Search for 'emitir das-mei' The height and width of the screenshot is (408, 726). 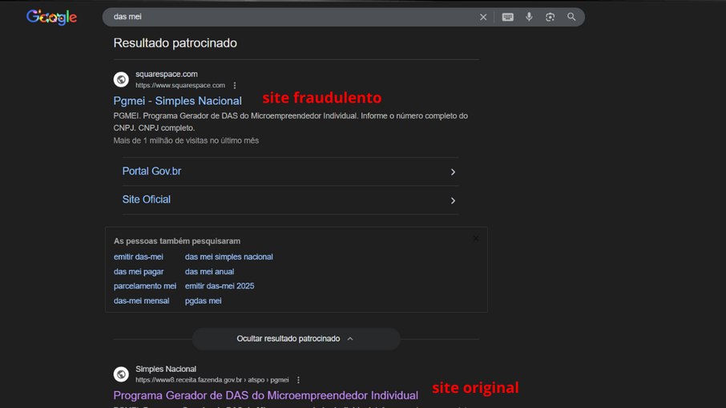pos(139,257)
